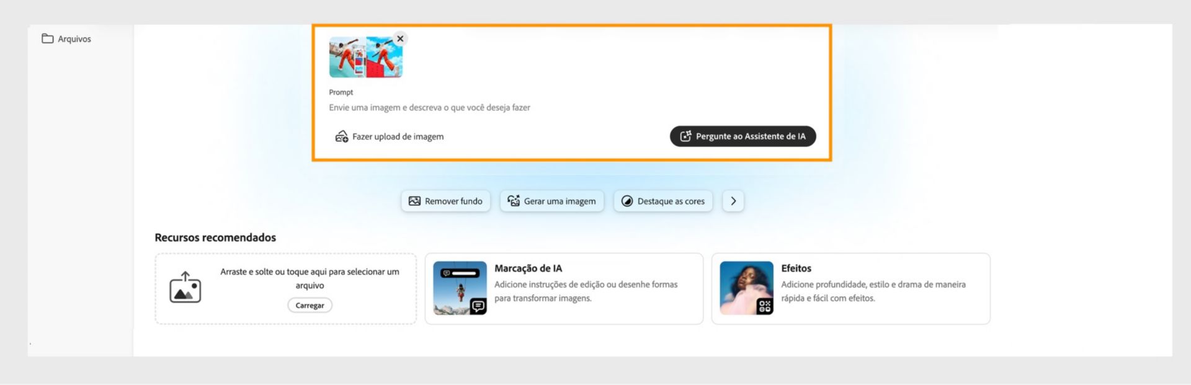Open the Efeitos card title
Image resolution: width=1191 pixels, height=385 pixels.
(x=796, y=268)
